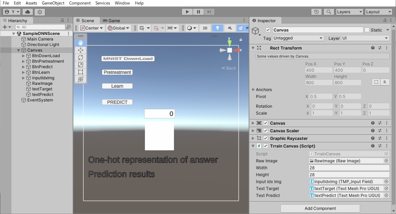Open the Layer UI dropdown
This screenshot has width=396, height=214.
point(365,38)
